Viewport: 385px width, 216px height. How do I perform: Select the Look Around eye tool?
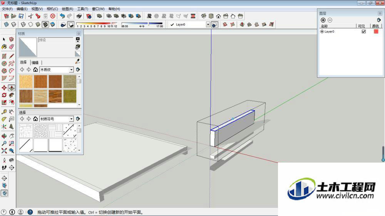(x=11, y=160)
